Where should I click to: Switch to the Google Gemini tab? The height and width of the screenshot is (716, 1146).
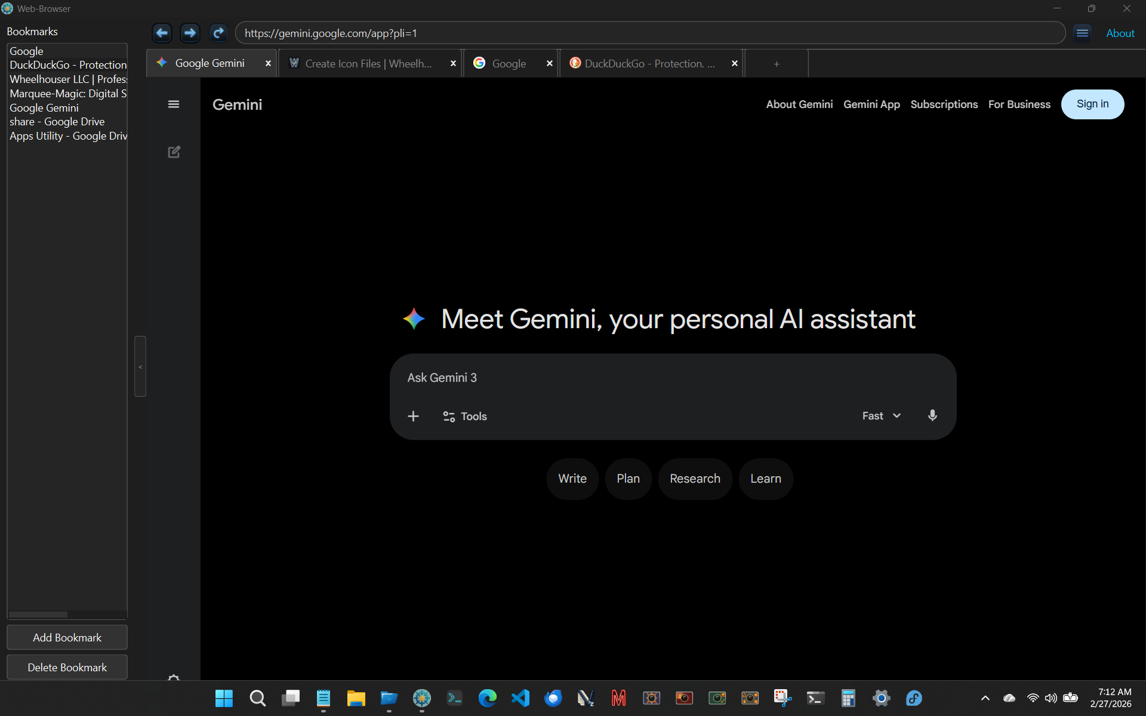click(x=210, y=63)
